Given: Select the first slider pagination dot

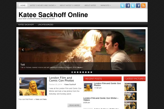Looking at the screenshot, I should [x=72, y=72].
